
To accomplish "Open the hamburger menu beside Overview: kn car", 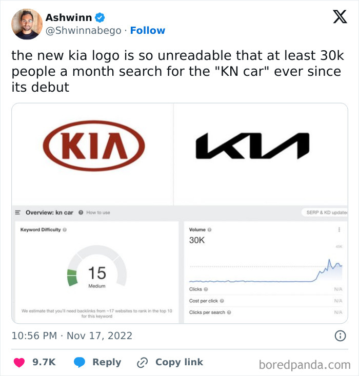I will point(18,212).
